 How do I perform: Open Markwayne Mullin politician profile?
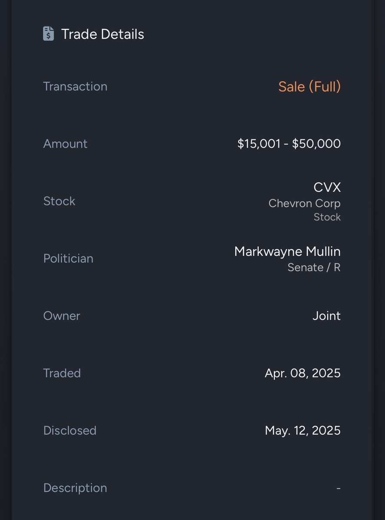point(287,251)
